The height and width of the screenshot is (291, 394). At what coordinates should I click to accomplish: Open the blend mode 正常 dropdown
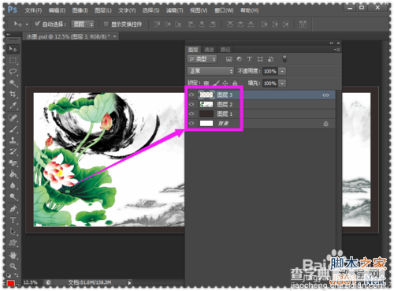pyautogui.click(x=210, y=71)
